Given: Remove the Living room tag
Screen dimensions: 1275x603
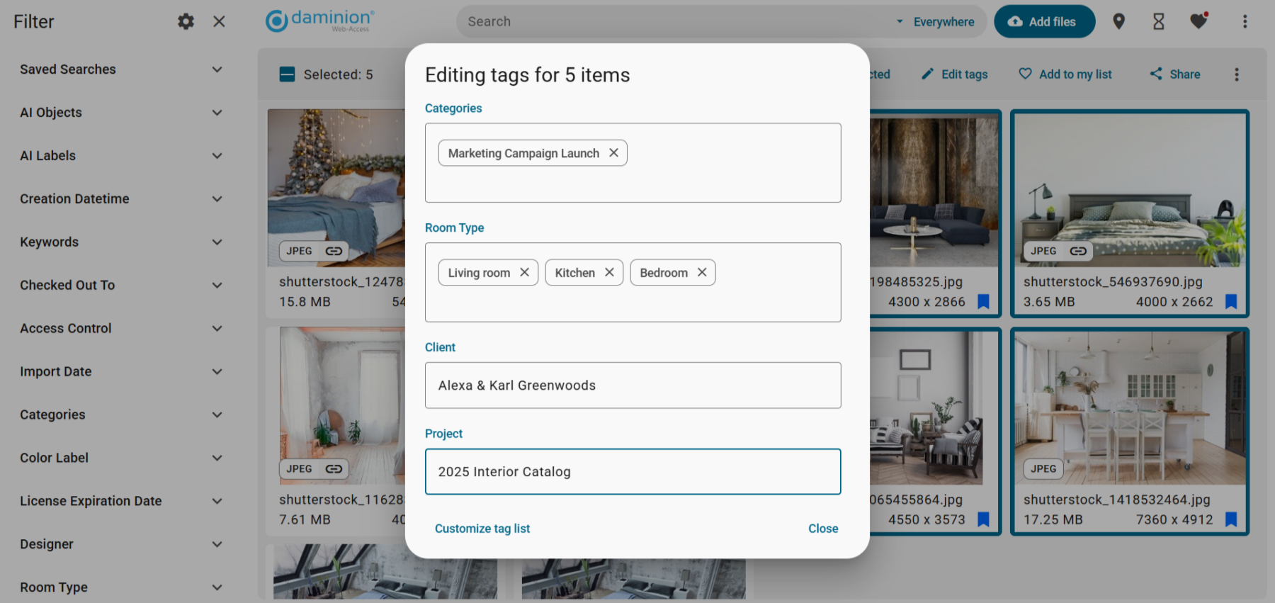Looking at the screenshot, I should click(x=524, y=272).
